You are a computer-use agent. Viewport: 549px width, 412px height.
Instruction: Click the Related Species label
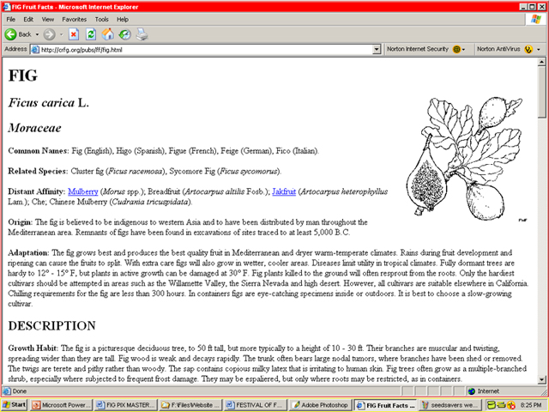[38, 172]
